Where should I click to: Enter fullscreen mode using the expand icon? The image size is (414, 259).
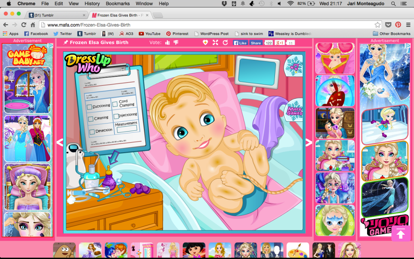(215, 42)
